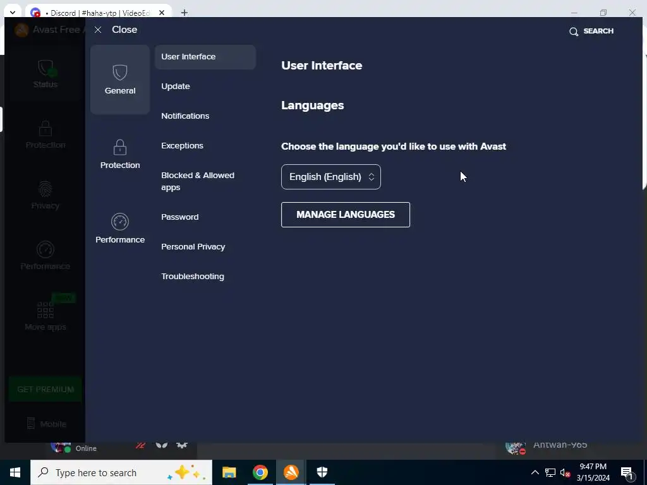Select the Discord #haha-ytp tab

click(98, 13)
